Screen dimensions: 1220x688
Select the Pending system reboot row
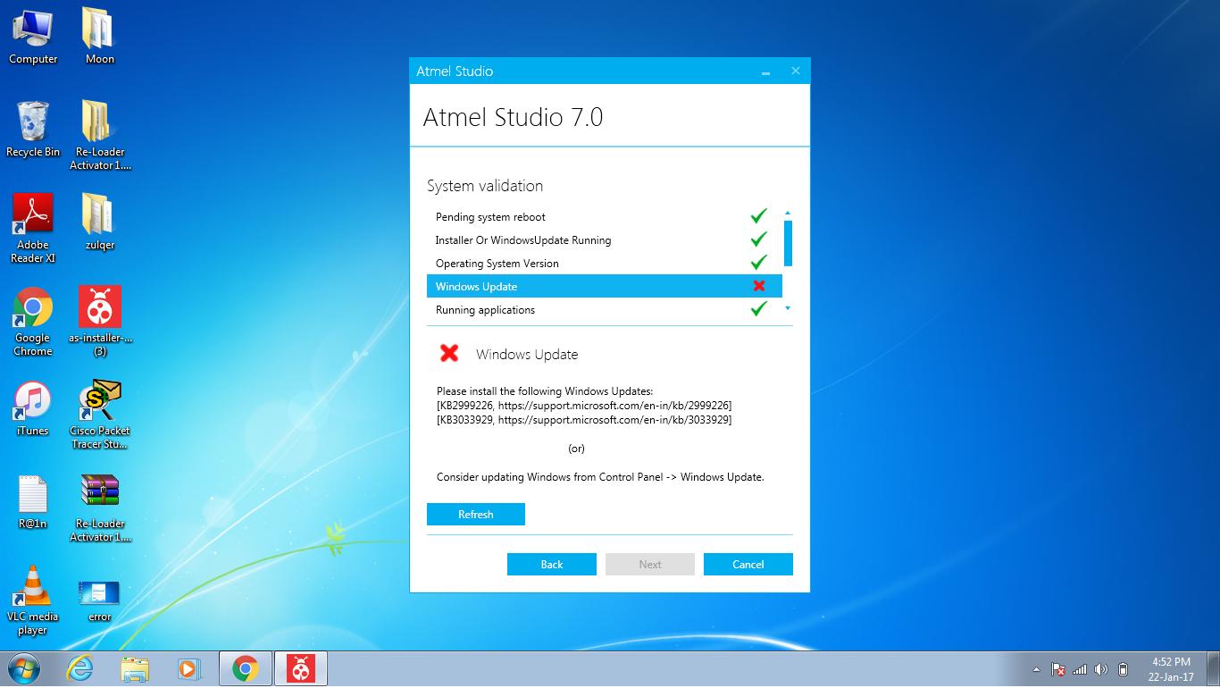click(605, 216)
